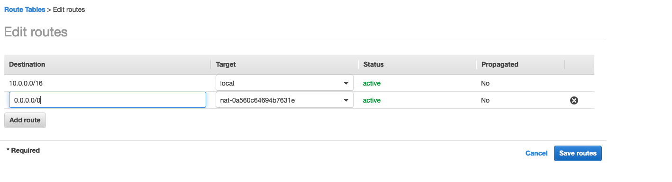
Task: Save routes changes
Action: point(578,153)
